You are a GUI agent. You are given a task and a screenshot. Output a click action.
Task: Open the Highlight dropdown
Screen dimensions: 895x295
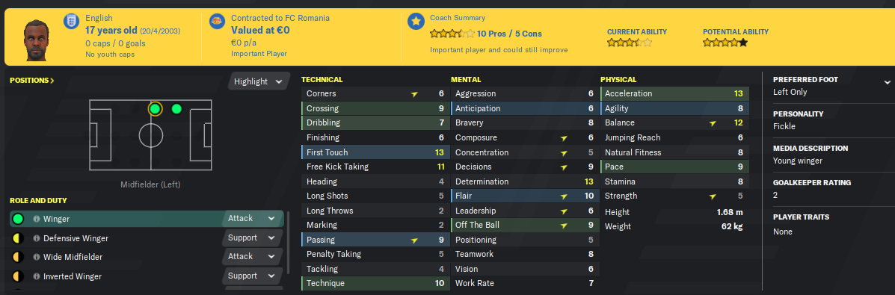257,81
